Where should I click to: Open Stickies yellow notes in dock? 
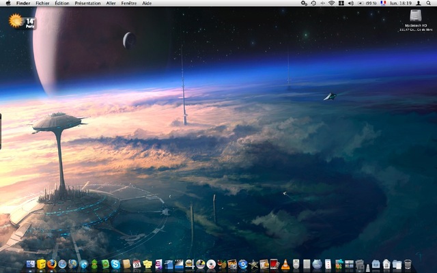(147, 264)
